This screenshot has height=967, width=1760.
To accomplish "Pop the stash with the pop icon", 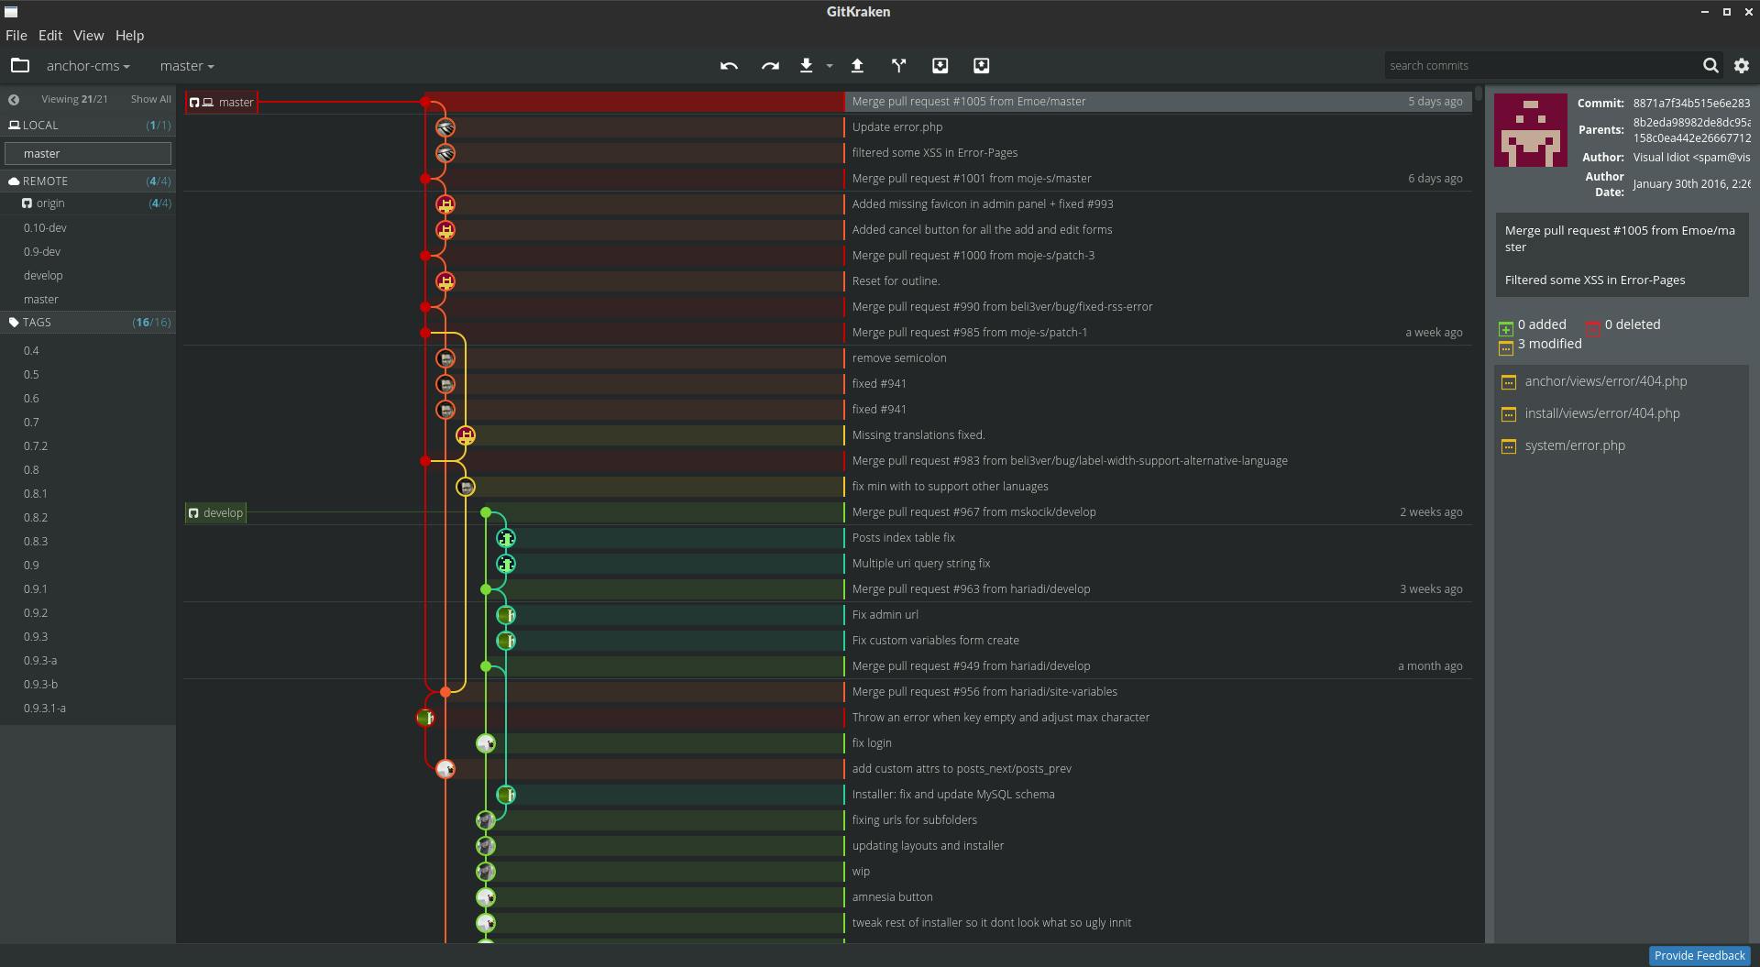I will 981,66.
